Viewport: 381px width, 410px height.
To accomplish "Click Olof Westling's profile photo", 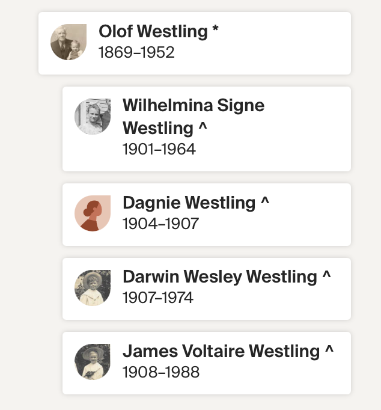I will pos(69,42).
